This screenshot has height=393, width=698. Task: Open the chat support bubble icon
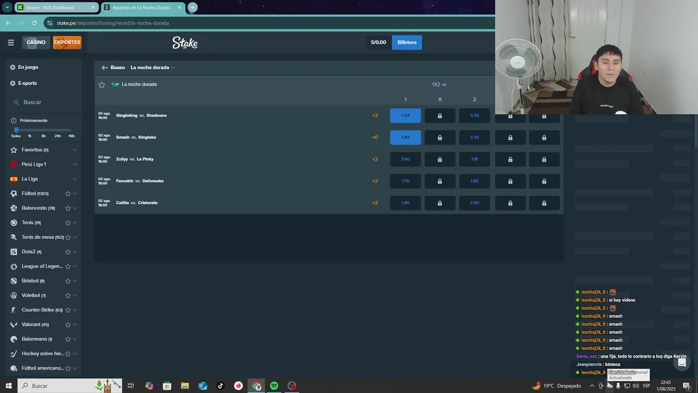[x=682, y=363]
